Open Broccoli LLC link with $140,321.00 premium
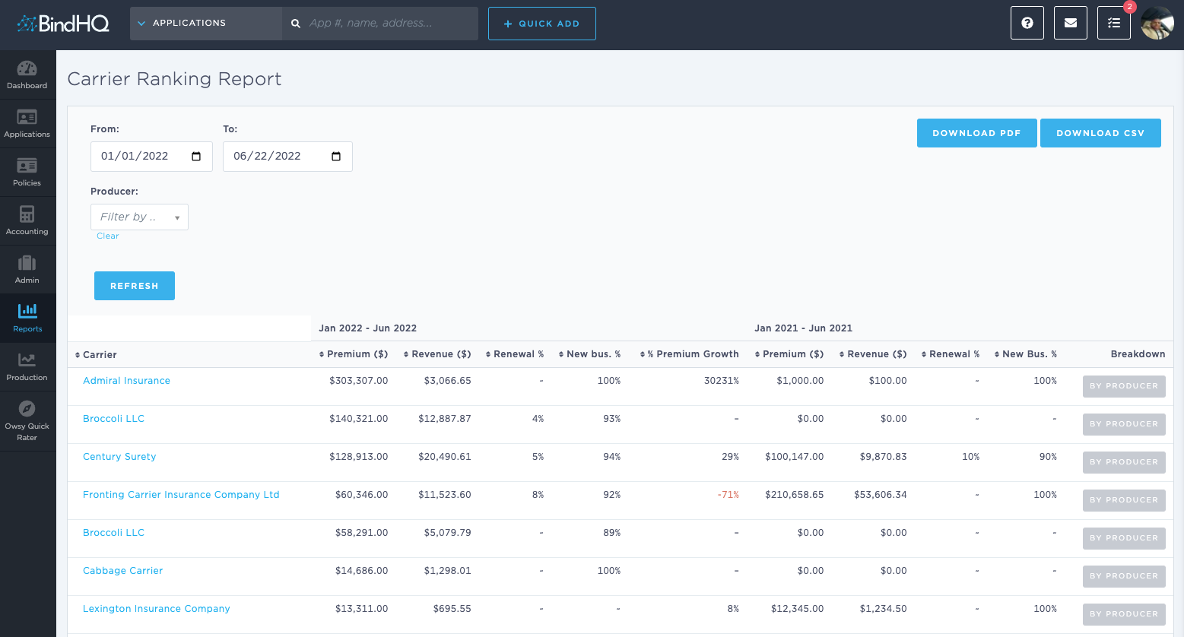 tap(113, 419)
